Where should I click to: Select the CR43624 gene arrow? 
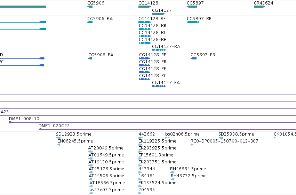click(x=259, y=7)
